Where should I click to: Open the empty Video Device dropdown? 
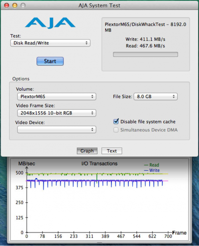point(57,130)
